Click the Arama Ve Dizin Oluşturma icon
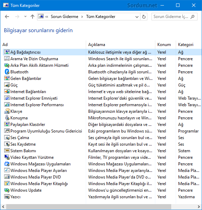The width and height of the screenshot is (202, 210). click(x=7, y=58)
